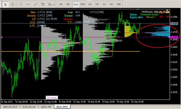Switch chart to H4 timeframe
181x109 pixels.
tap(97, 5)
